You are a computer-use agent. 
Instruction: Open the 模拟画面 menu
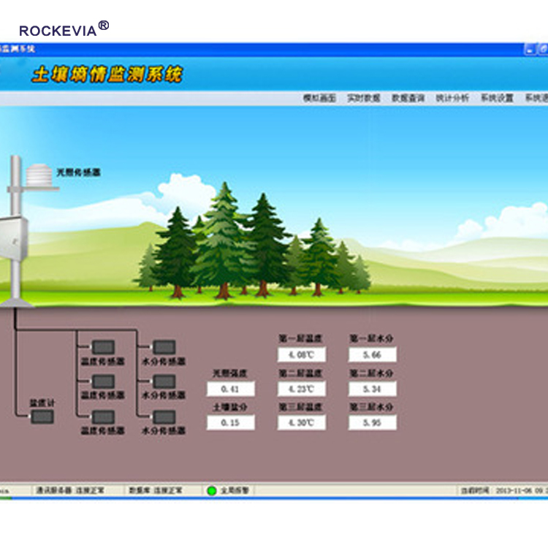pos(319,98)
